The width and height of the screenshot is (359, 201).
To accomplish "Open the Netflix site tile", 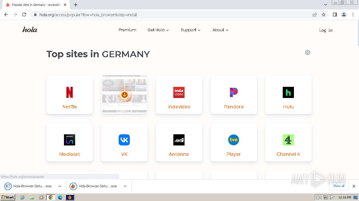I will 70,95.
